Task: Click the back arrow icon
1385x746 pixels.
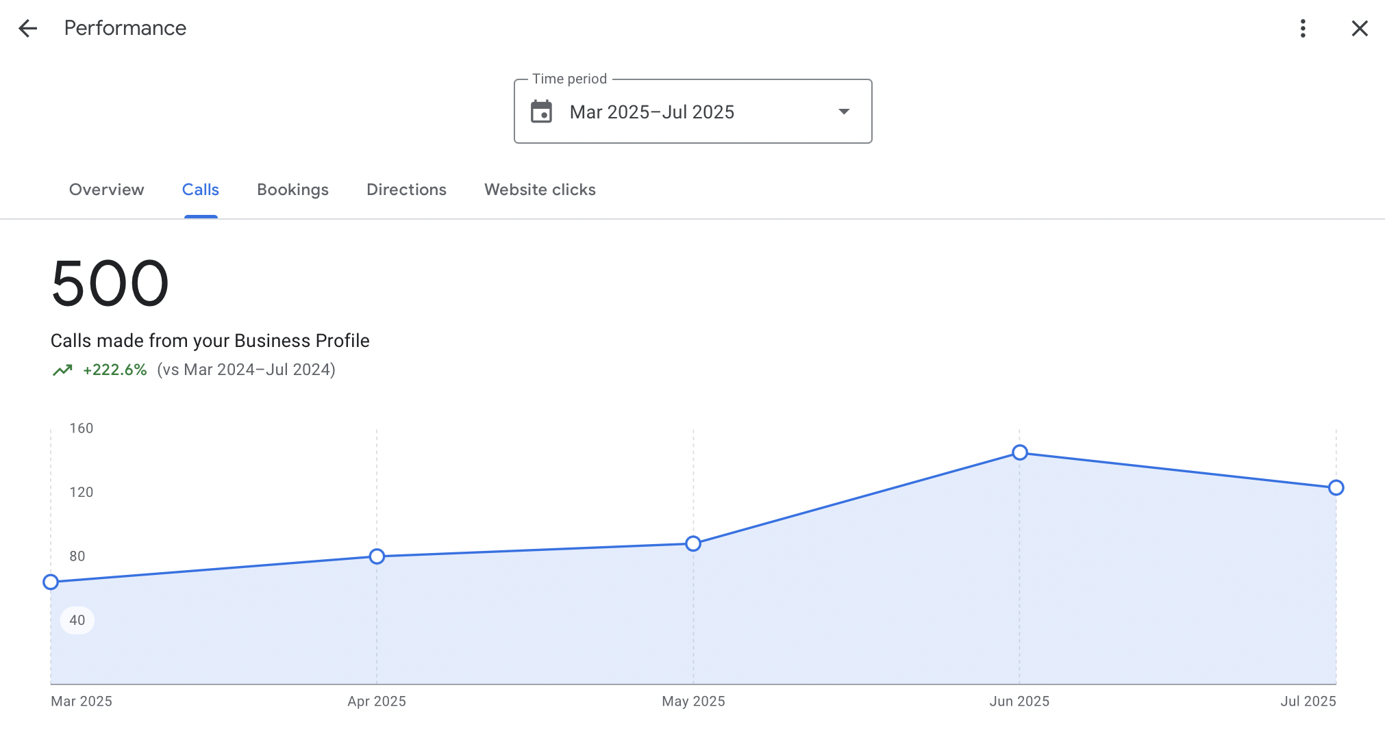Action: (x=28, y=28)
